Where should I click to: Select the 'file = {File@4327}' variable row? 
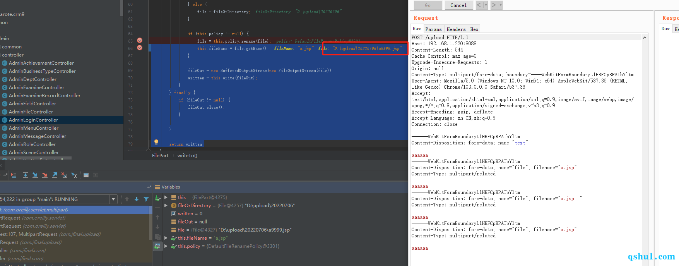(231, 230)
